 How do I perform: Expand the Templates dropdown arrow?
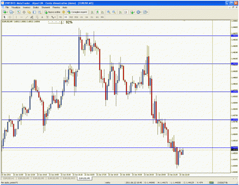147,12
